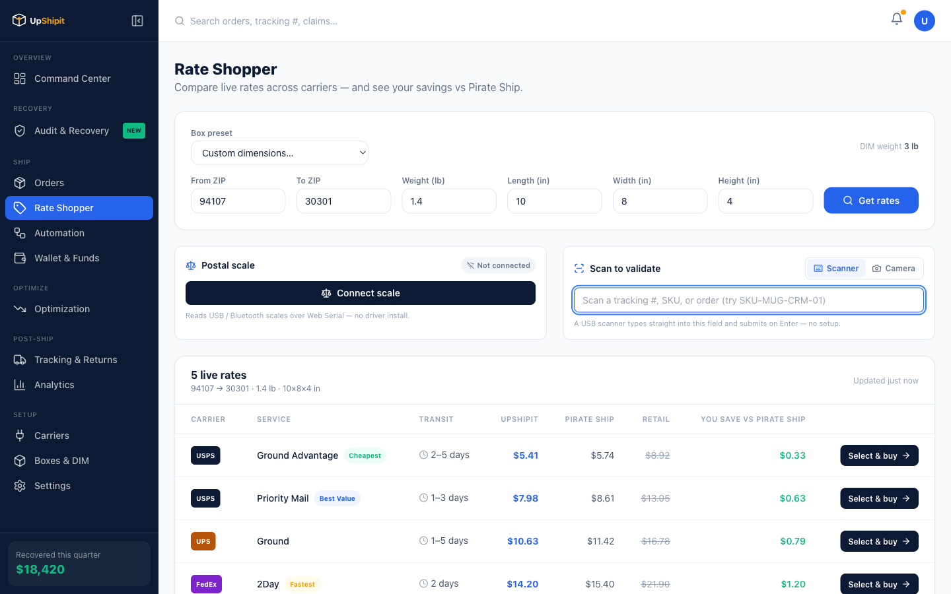Screen dimensions: 951x594
Task: Click the Connect scale button
Action: click(x=361, y=293)
